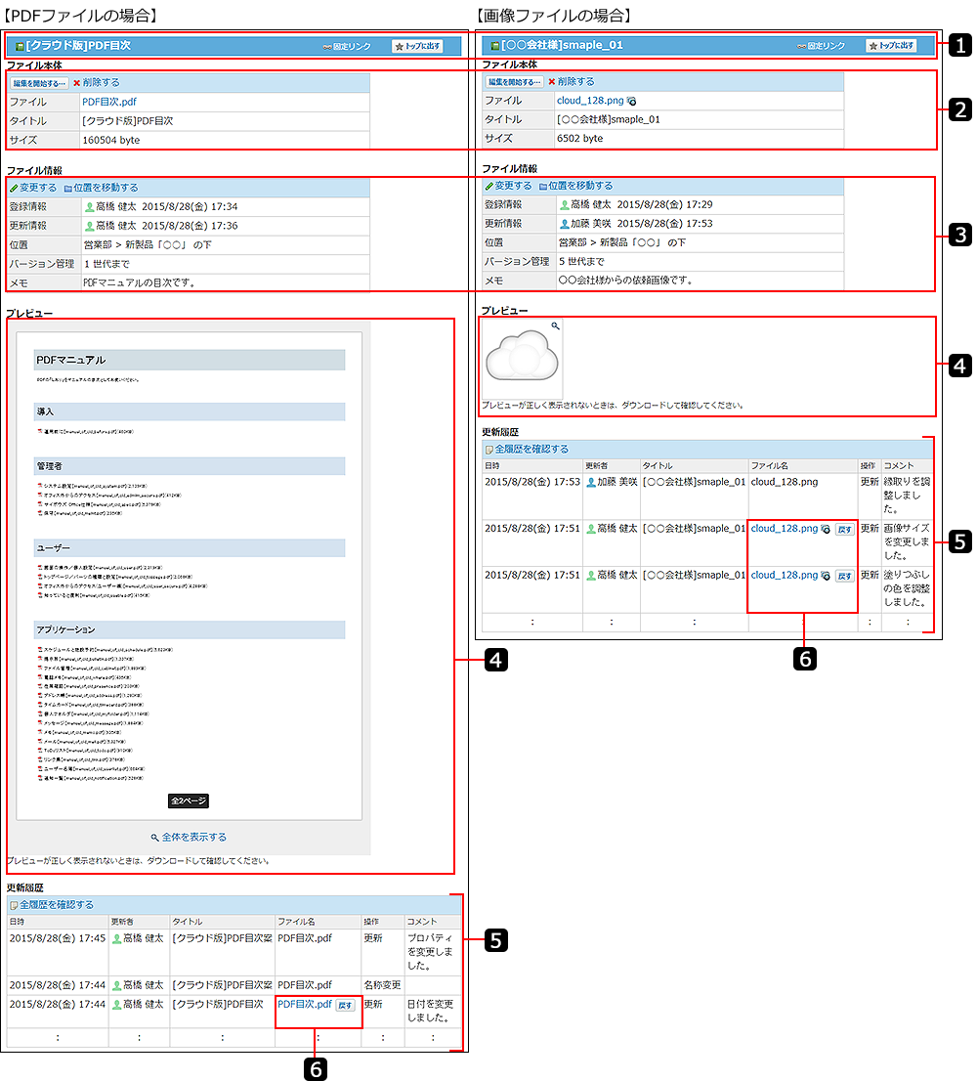Click 全履歴を確認する in image file's 更新履歴
The image size is (977, 1081).
[x=531, y=449]
